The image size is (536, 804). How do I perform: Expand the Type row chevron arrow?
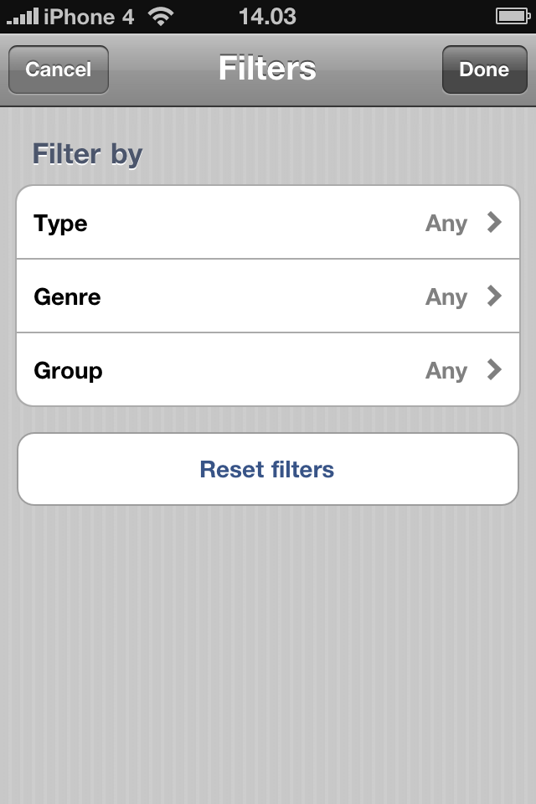494,223
